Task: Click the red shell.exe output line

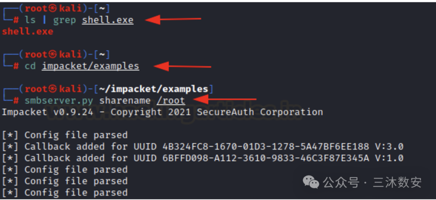Action: click(27, 32)
